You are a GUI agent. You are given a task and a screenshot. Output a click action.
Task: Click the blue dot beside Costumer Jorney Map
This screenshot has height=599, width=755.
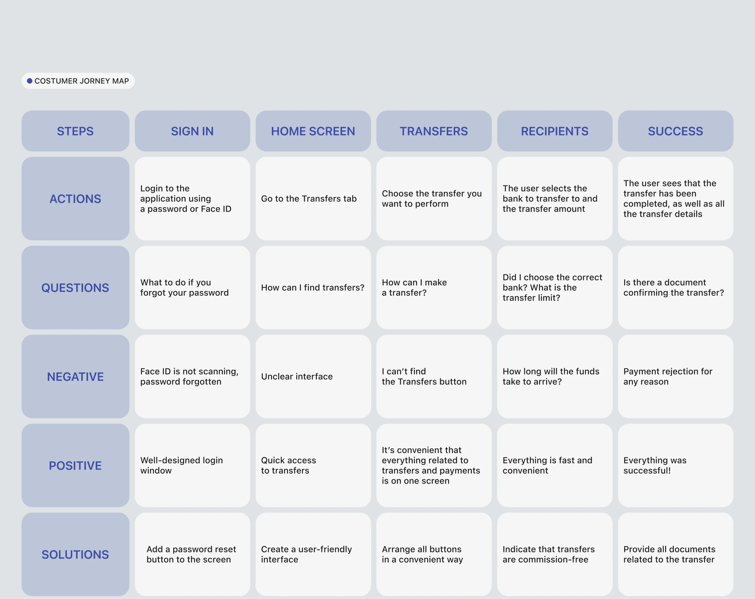coord(30,81)
